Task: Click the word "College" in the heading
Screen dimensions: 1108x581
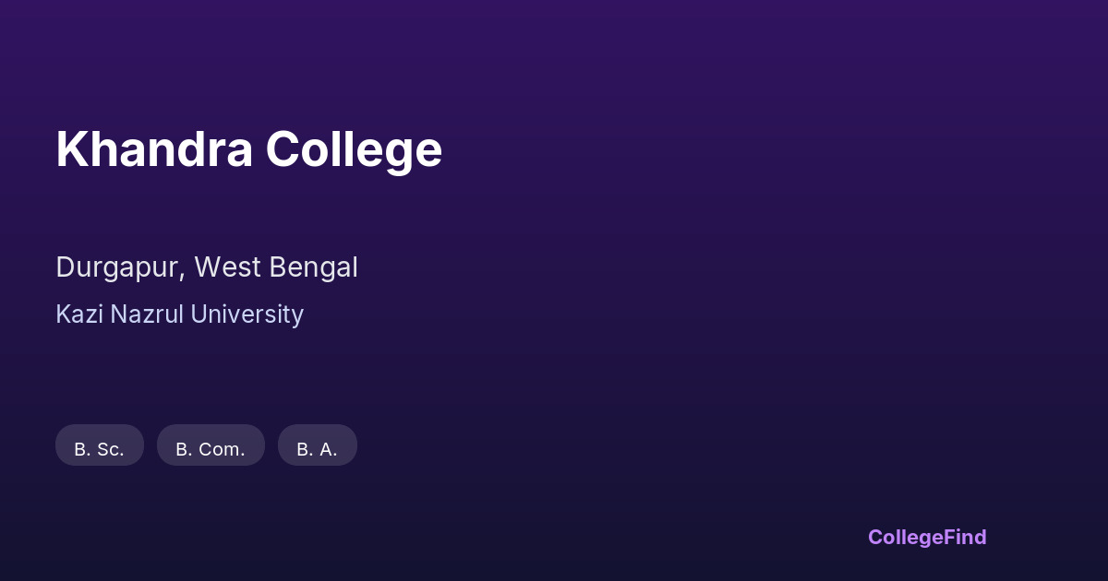Action: (x=355, y=149)
